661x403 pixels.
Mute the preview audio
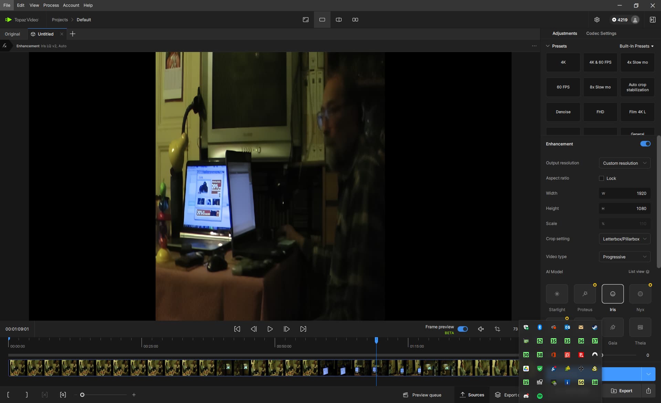(481, 329)
